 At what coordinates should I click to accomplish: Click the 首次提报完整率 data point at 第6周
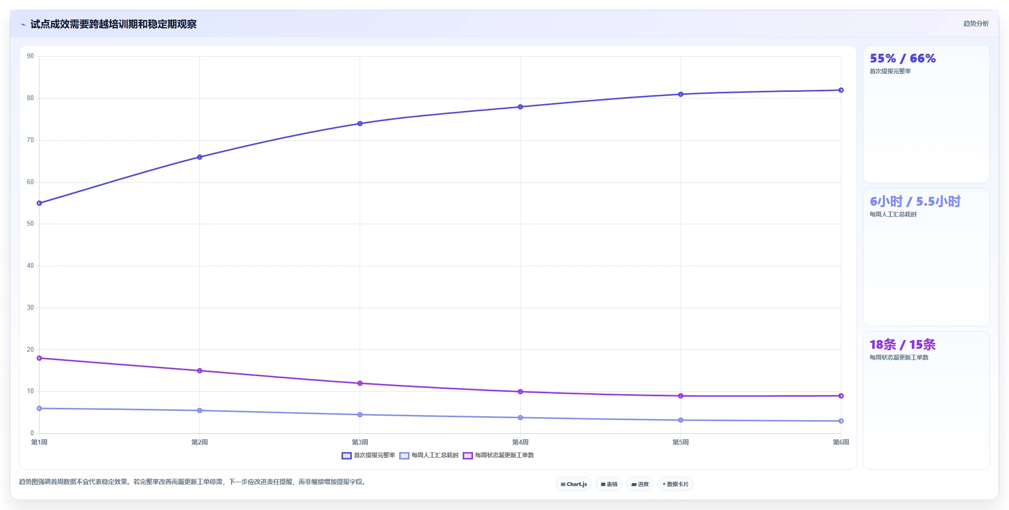[x=841, y=90]
